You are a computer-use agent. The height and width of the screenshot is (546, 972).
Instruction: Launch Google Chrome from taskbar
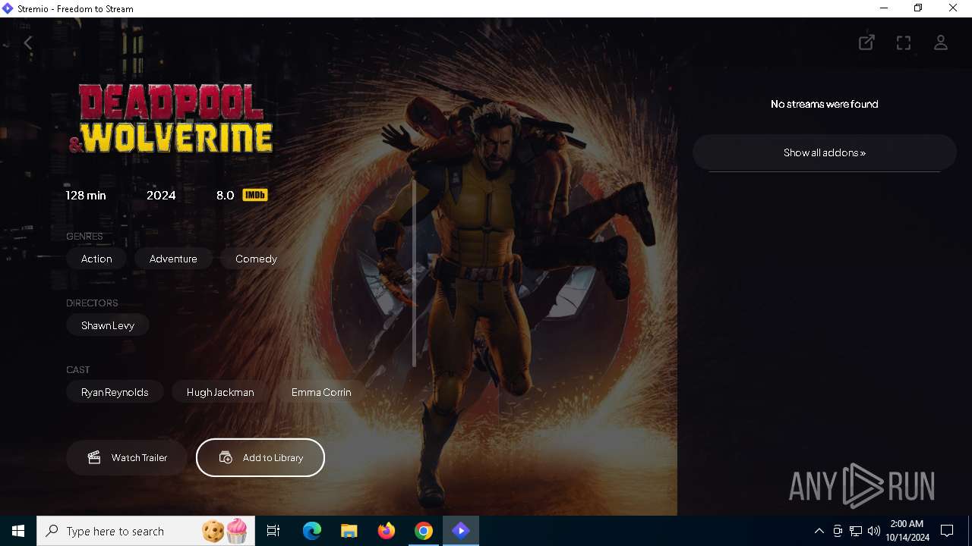pyautogui.click(x=424, y=531)
